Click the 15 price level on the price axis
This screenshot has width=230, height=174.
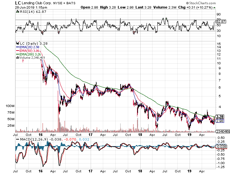(219, 44)
